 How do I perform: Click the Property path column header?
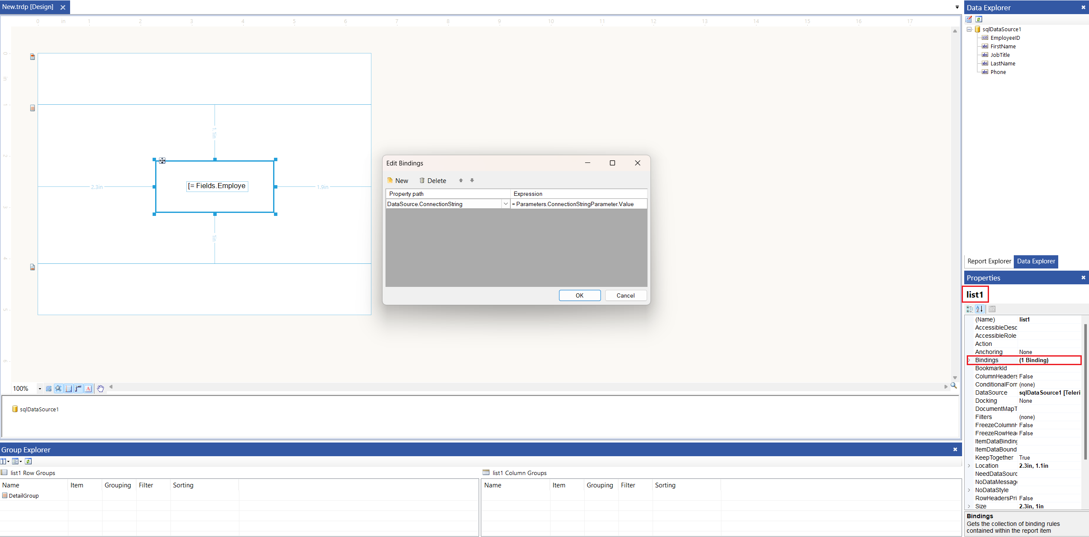point(448,194)
